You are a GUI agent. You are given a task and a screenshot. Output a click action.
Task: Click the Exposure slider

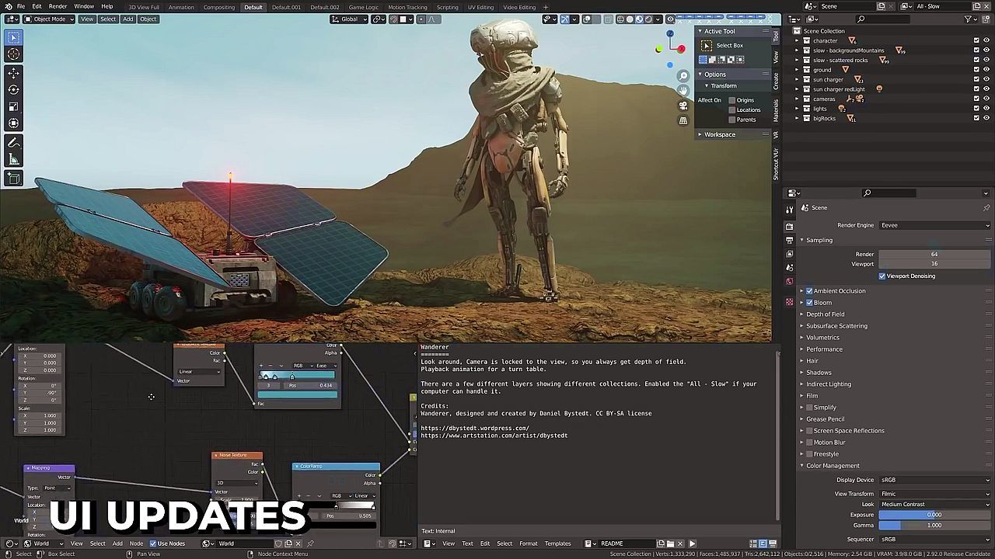coord(934,515)
